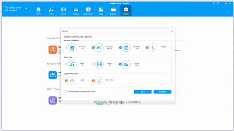Click the Transfer Tools heading
Image resolution: width=234 pixels, height=131 pixels.
[54, 38]
